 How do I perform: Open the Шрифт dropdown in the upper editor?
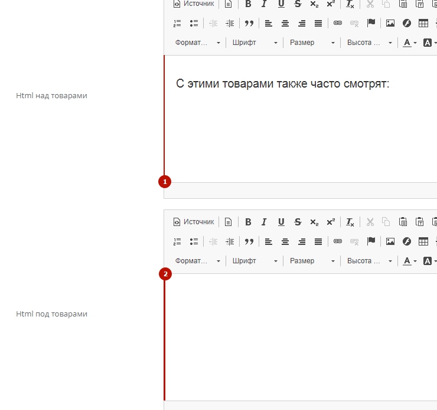pos(255,43)
